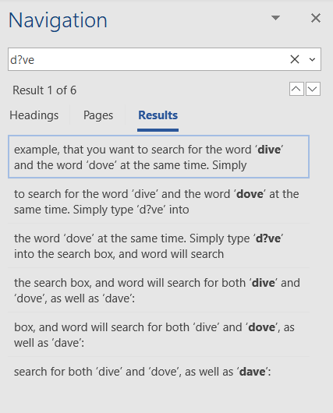Go to the previous search result arrow
333x413 pixels.
click(296, 89)
